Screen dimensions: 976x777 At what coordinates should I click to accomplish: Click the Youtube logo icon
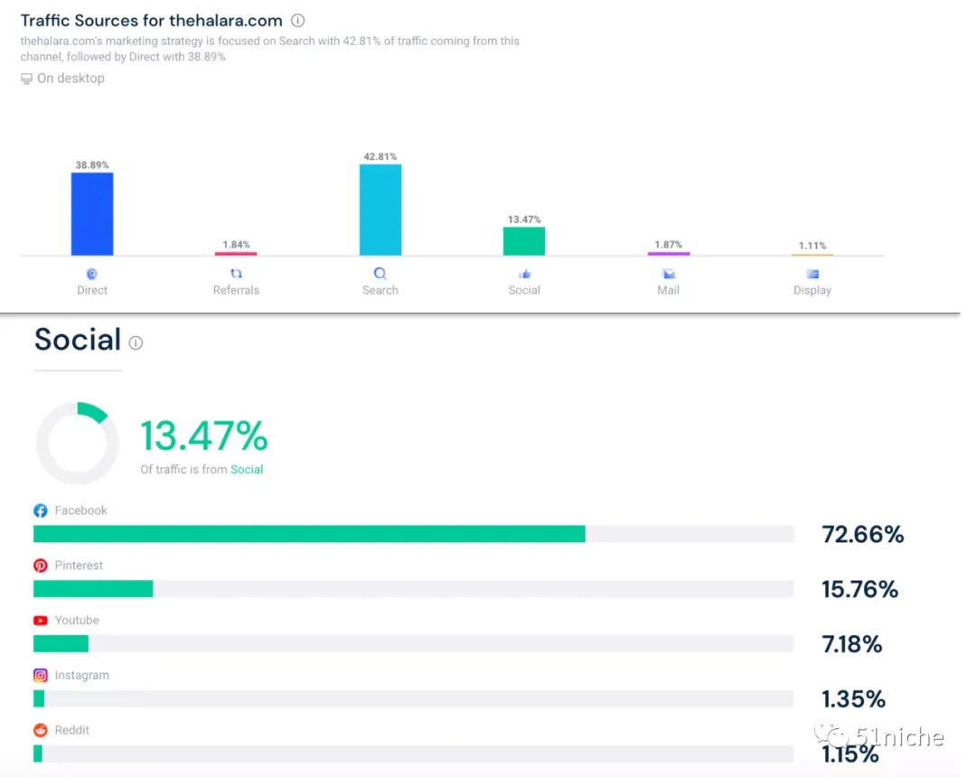(x=41, y=621)
